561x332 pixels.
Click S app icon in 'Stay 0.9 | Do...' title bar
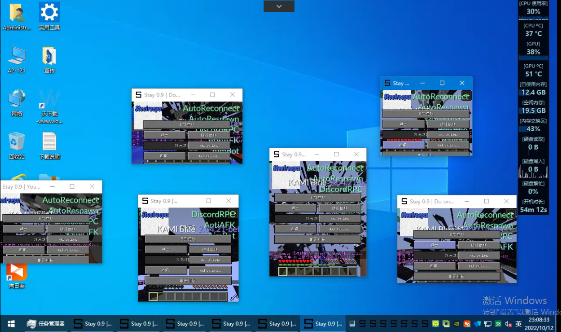139,95
